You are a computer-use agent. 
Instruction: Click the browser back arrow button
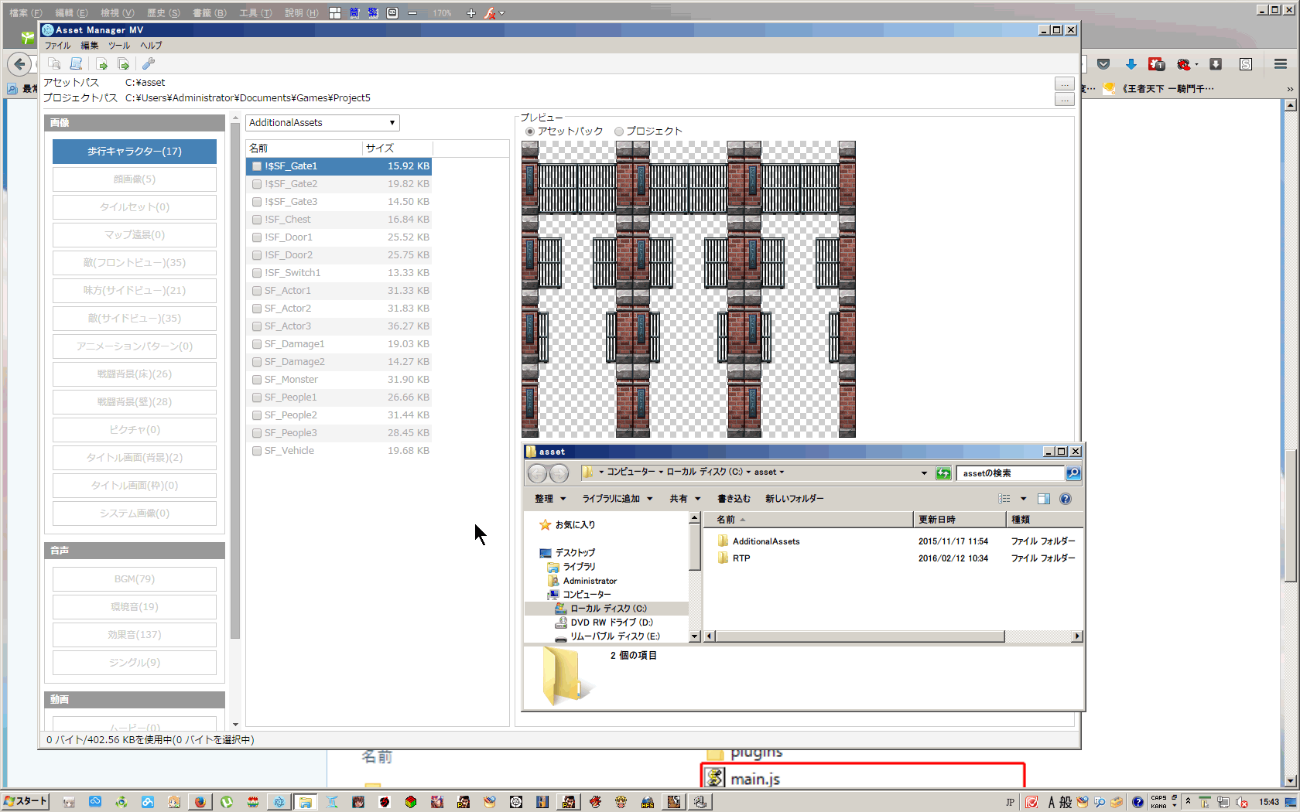click(x=20, y=63)
